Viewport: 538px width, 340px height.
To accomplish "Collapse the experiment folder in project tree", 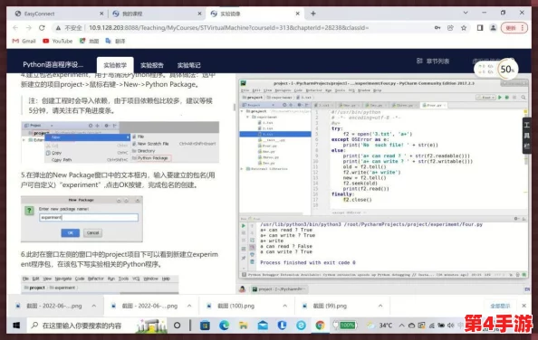I will pos(248,117).
